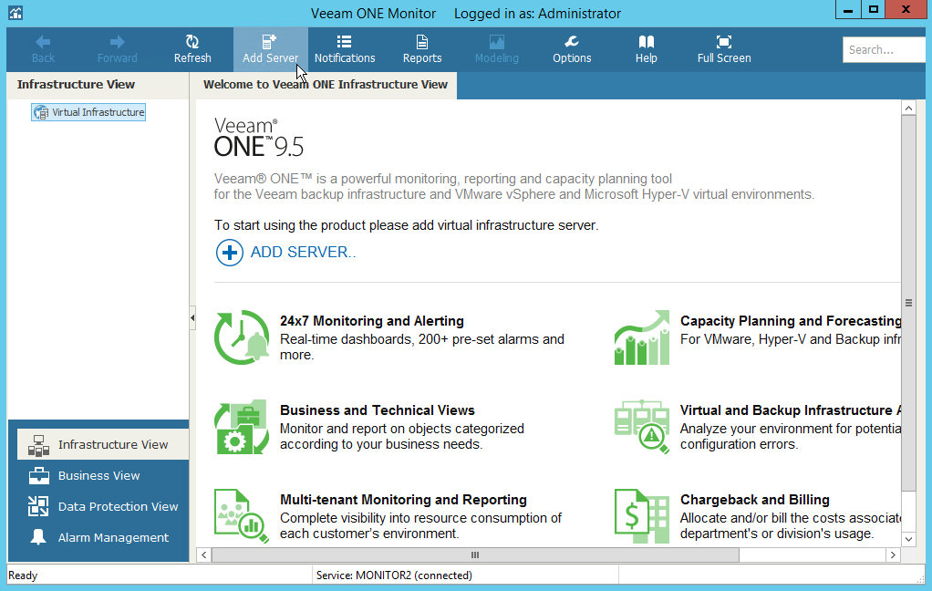Click the ADD SERVER.. link
This screenshot has height=591, width=932.
pyautogui.click(x=303, y=252)
